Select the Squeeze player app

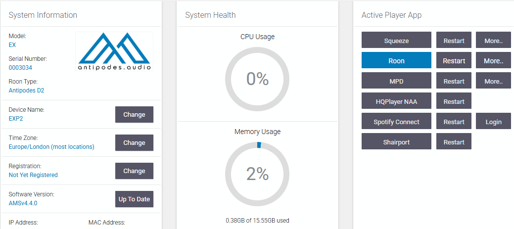[x=396, y=41]
